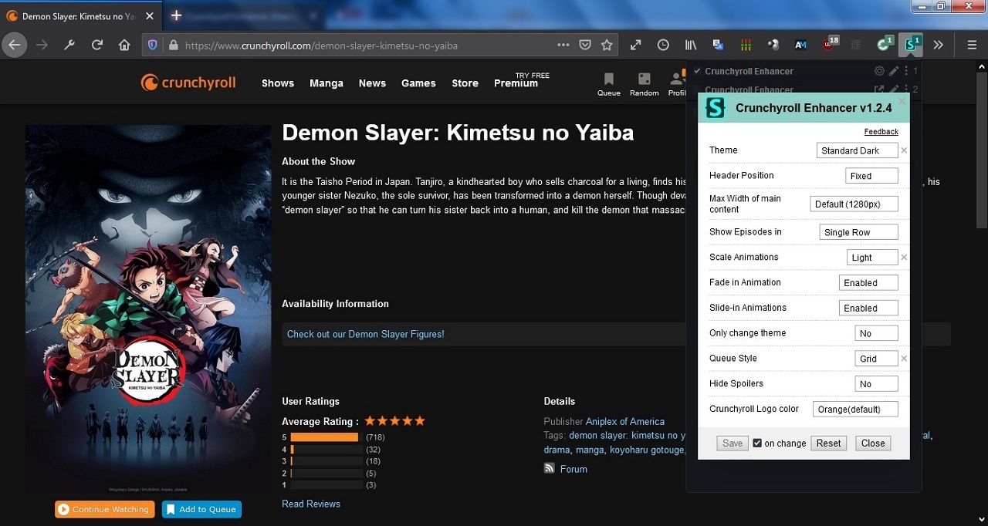Screen dimensions: 988x526
Task: Open the Premium Try Free menu
Action: click(522, 80)
